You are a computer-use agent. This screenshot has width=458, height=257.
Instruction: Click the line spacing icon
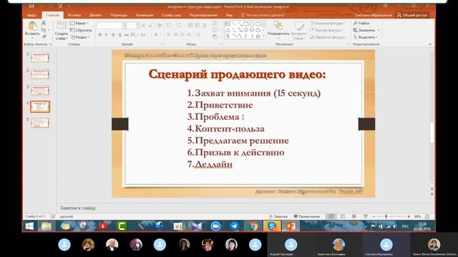205,26
